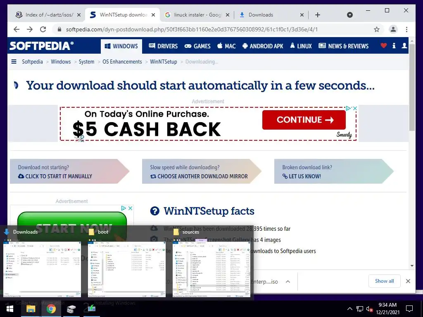Open the Chrome profile avatar
The width and height of the screenshot is (423, 317).
click(x=393, y=29)
